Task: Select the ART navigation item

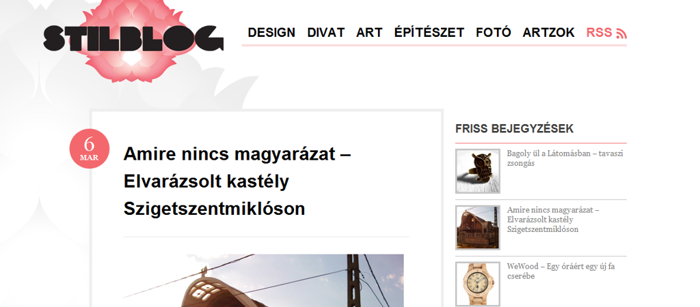Action: pyautogui.click(x=369, y=33)
